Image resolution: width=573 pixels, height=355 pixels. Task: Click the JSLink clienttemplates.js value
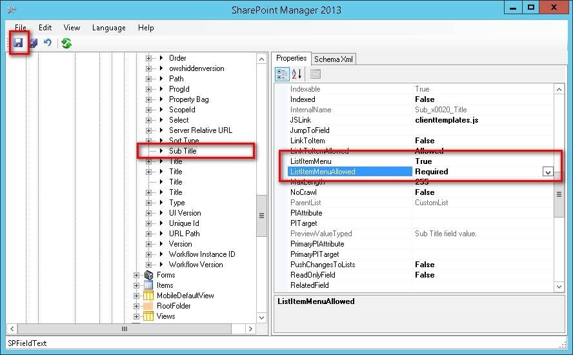coord(447,120)
